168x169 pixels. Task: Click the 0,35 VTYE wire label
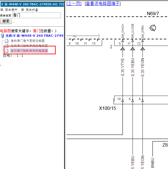click(x=123, y=67)
